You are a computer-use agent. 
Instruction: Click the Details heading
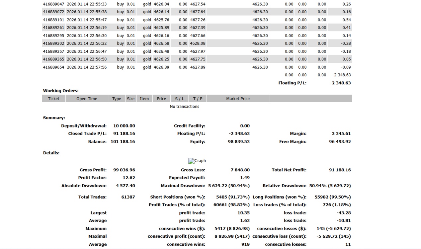tap(51, 153)
